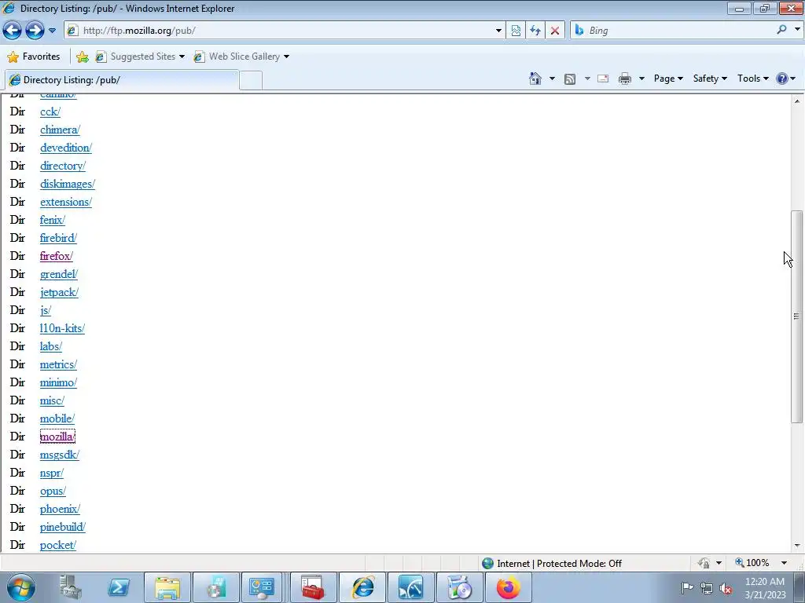Click the network tray icon
This screenshot has height=603, width=805.
coord(707,588)
